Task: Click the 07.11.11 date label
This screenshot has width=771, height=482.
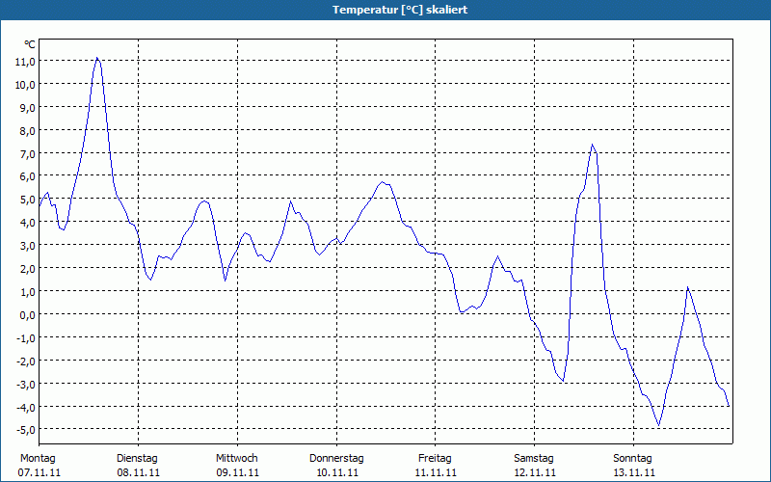Action: 40,473
